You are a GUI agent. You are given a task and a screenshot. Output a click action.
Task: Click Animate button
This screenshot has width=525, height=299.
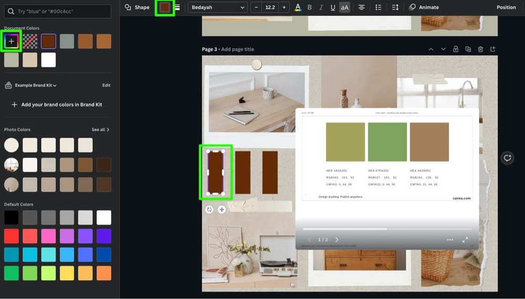click(x=424, y=7)
